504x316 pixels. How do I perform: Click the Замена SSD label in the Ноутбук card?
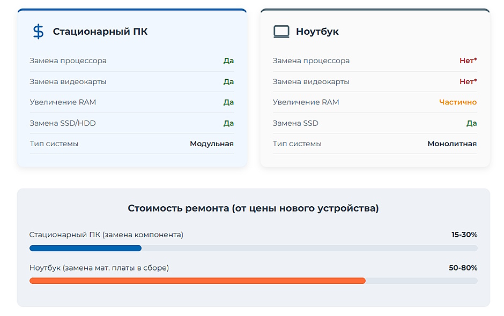[x=295, y=123]
